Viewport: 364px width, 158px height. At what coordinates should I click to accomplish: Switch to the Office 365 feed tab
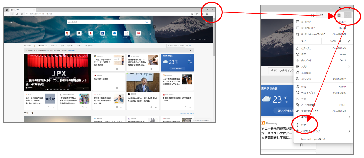(x=28, y=46)
